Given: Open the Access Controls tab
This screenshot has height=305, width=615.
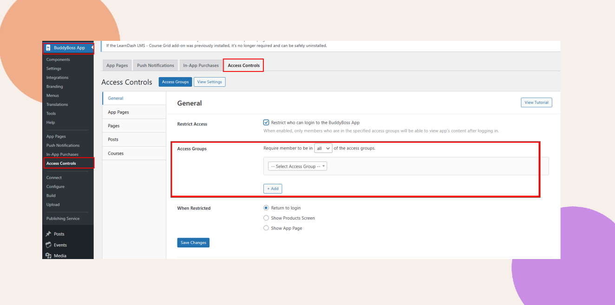Looking at the screenshot, I should pos(244,65).
